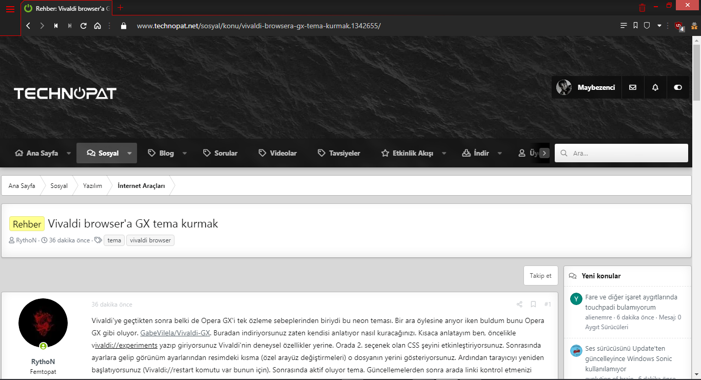This screenshot has height=380, width=701.
Task: Open the notifications bell
Action: click(x=655, y=88)
